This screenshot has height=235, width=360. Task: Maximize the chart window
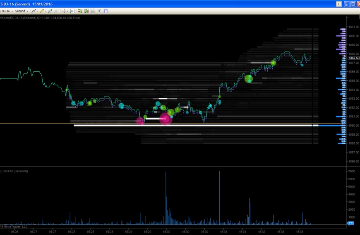(353, 4)
